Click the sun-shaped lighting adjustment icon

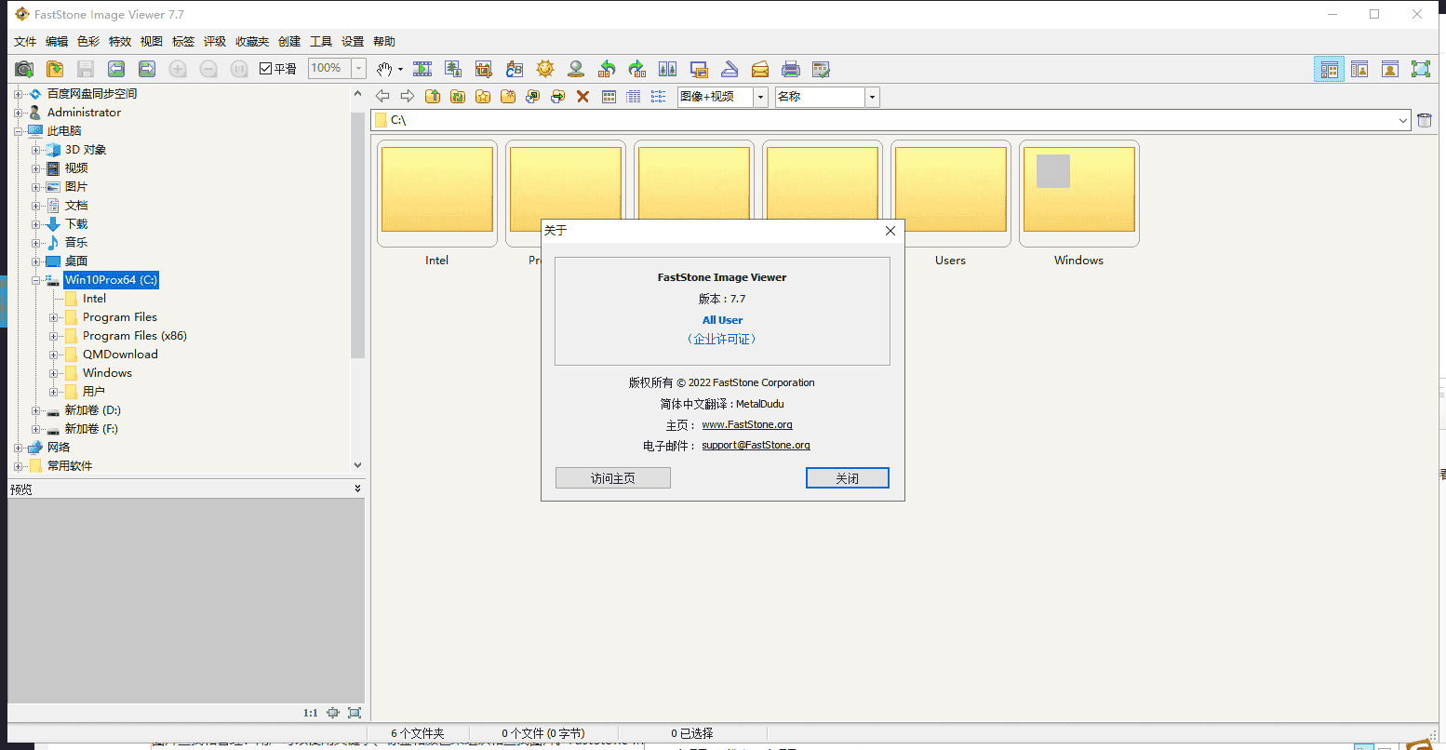point(545,69)
